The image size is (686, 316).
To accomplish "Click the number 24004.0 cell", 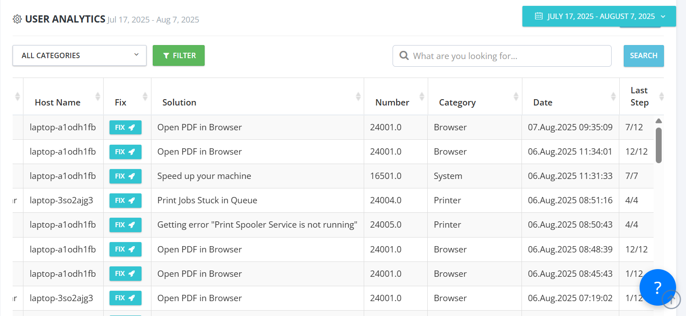I will [396, 201].
